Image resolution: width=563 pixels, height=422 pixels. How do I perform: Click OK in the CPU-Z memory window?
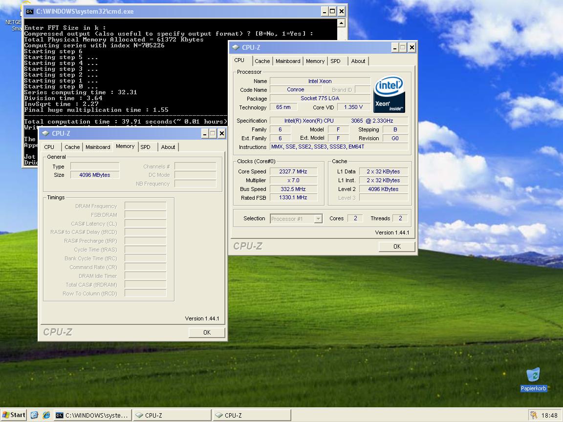[207, 333]
